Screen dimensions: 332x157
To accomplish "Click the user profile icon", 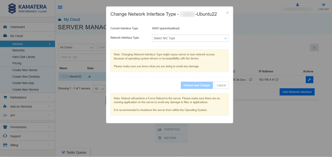I will (x=298, y=5).
